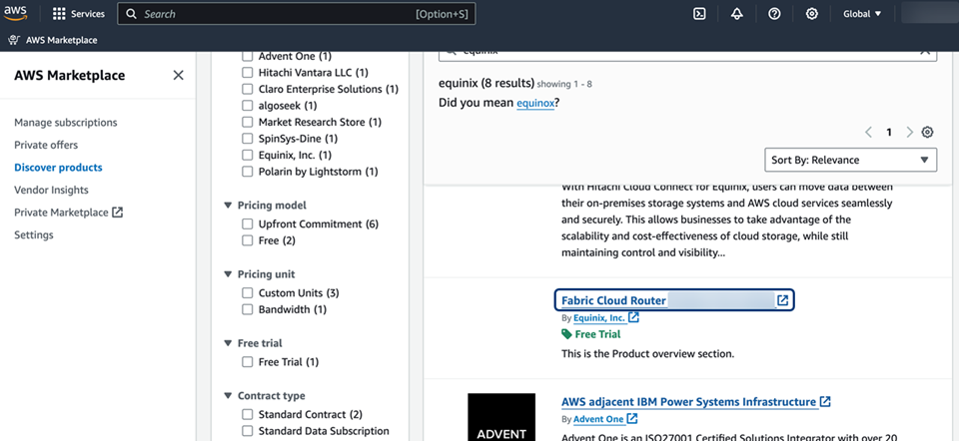
Task: Check the Claro Enterprise Solutions filter
Action: click(248, 90)
